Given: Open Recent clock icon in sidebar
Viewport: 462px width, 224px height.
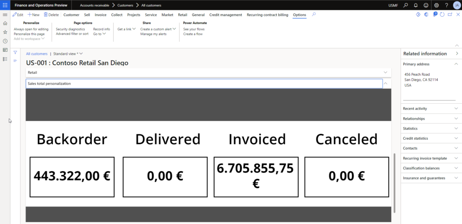Looking at the screenshot, I should point(5,41).
